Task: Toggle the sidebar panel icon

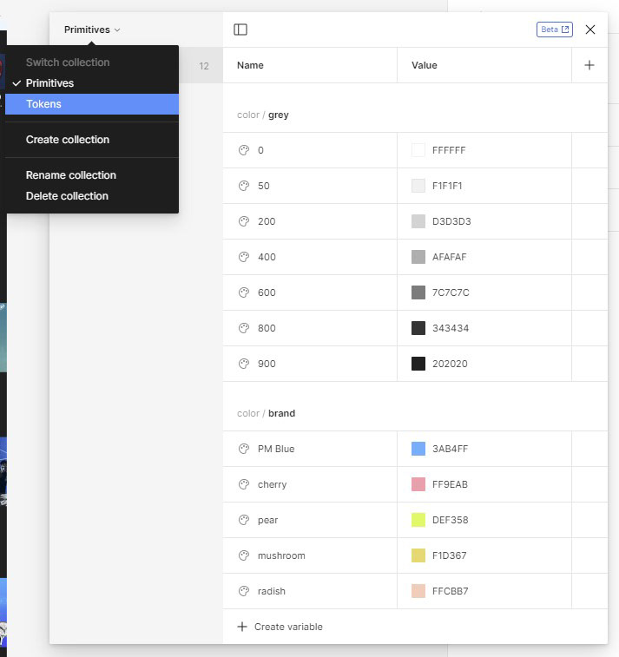Action: point(240,30)
